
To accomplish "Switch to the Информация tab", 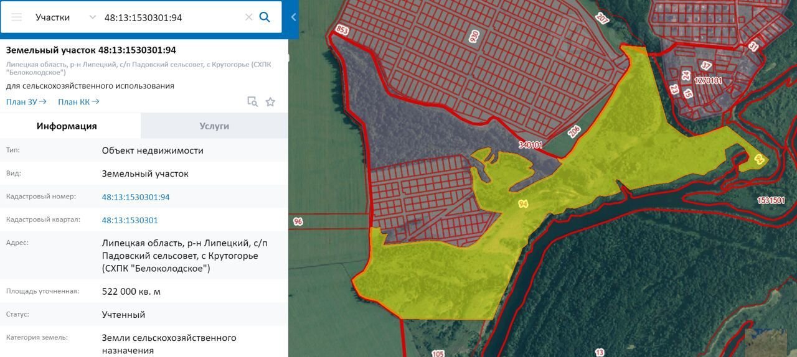I will point(67,126).
